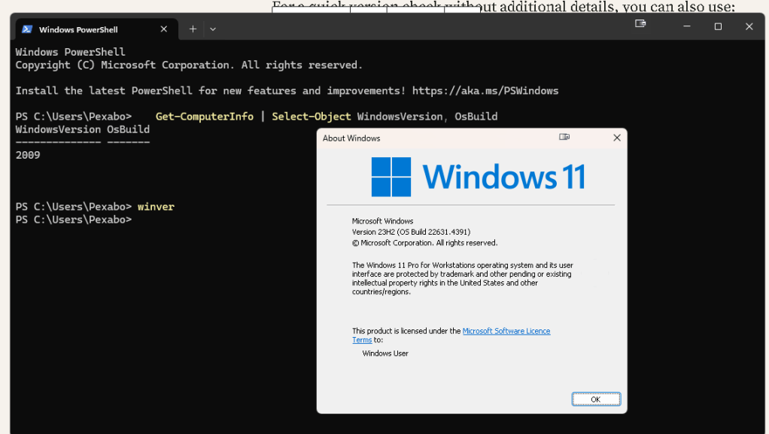Close the About Windows dialog
769x434 pixels.
tap(617, 138)
